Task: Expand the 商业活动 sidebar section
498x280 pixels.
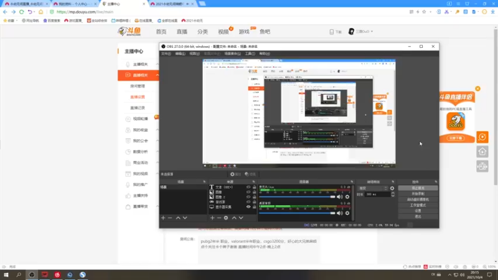Action: [x=157, y=162]
